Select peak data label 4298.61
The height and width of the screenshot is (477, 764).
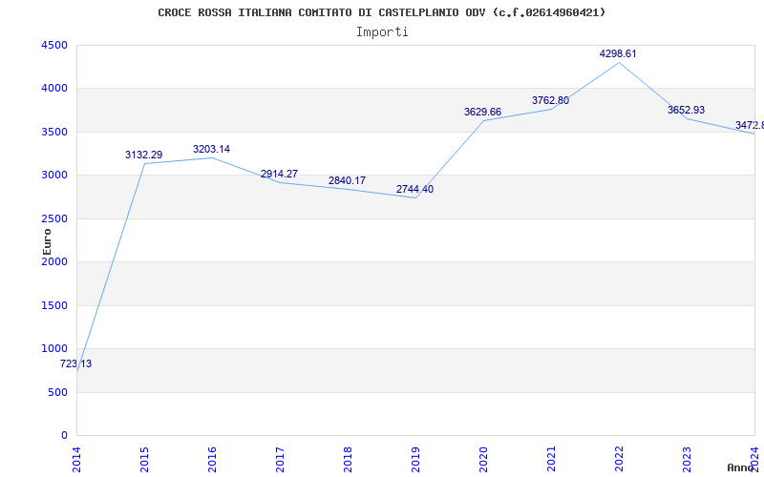coord(618,53)
